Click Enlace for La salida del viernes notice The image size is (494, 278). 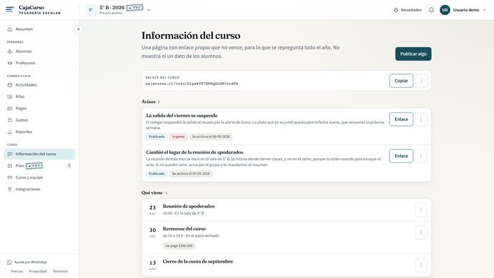[401, 119]
